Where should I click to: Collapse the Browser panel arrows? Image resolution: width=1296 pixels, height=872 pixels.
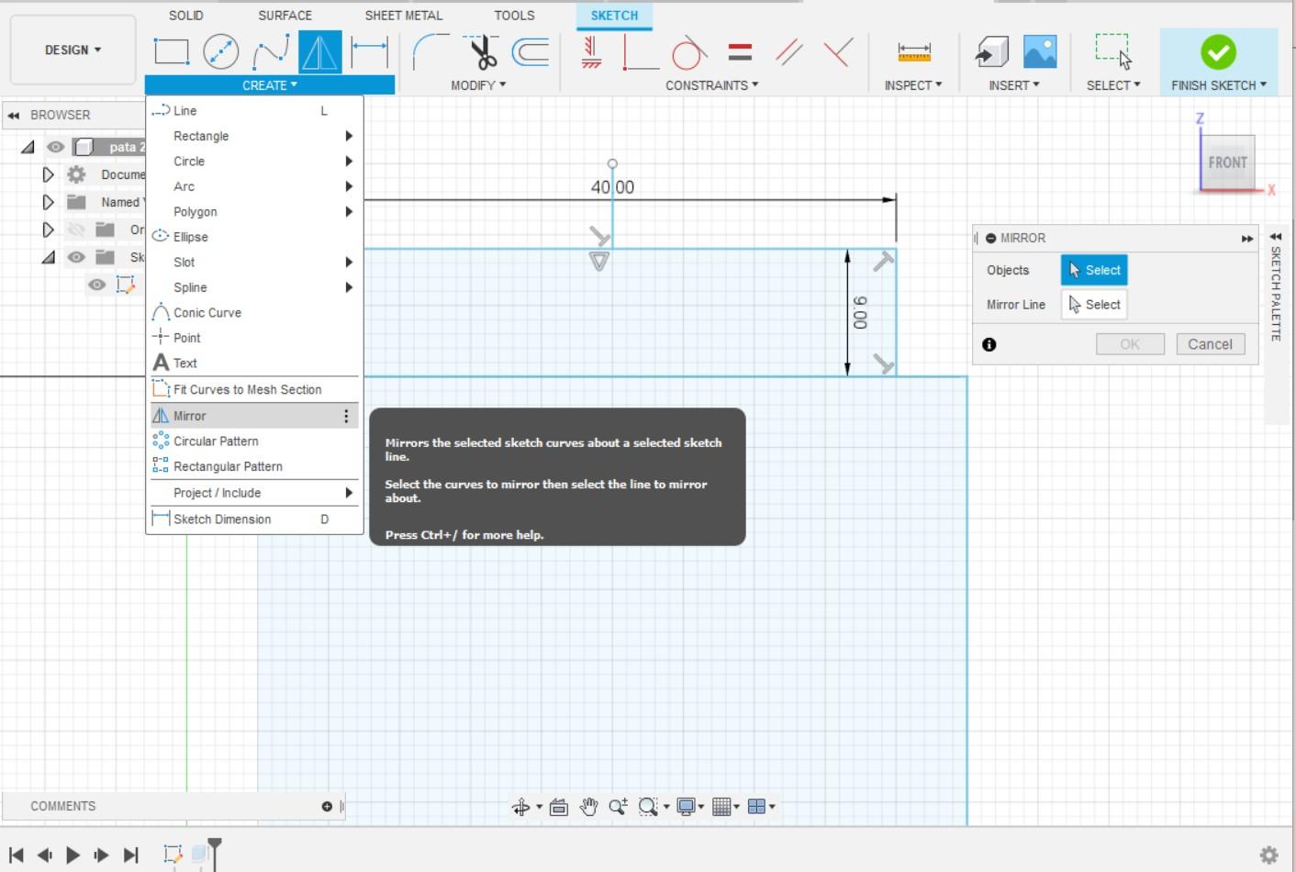pos(14,116)
